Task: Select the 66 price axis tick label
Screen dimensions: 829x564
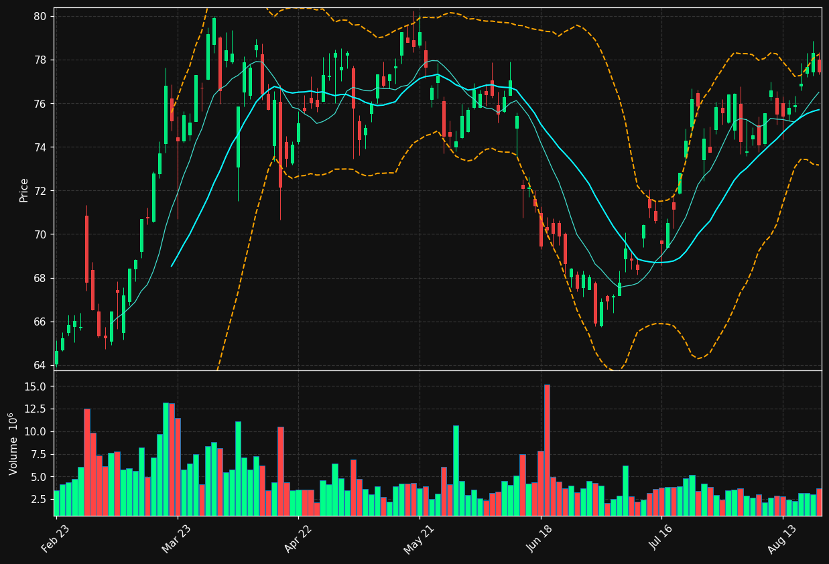Action: pyautogui.click(x=40, y=322)
